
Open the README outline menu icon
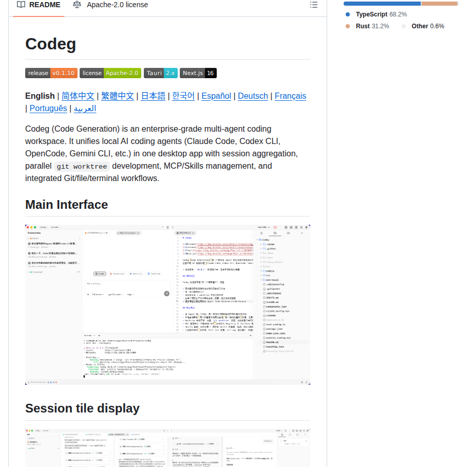[314, 5]
